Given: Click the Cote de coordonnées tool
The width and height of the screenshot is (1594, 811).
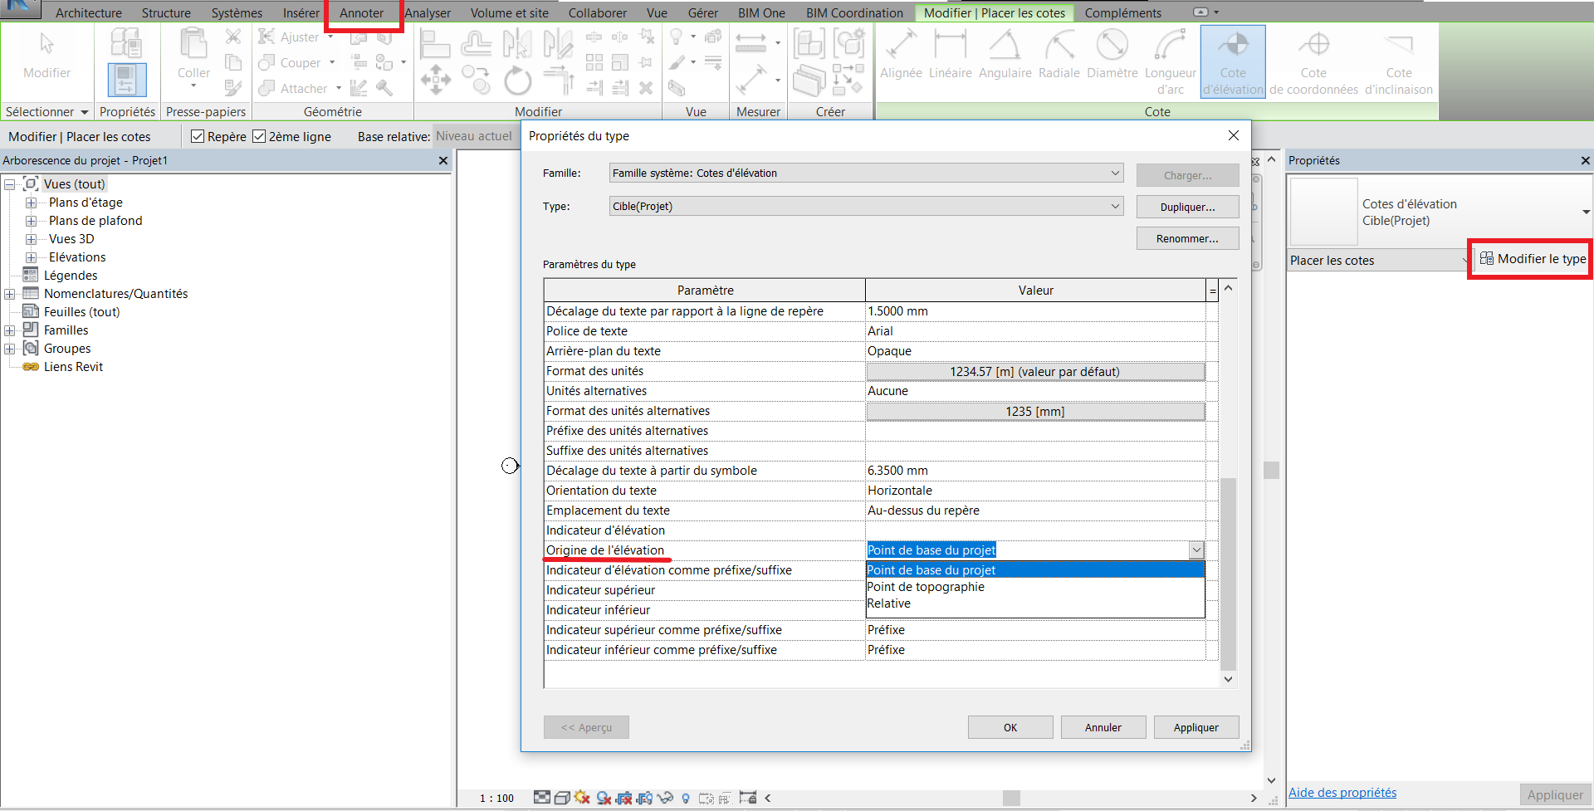Looking at the screenshot, I should pos(1313,61).
